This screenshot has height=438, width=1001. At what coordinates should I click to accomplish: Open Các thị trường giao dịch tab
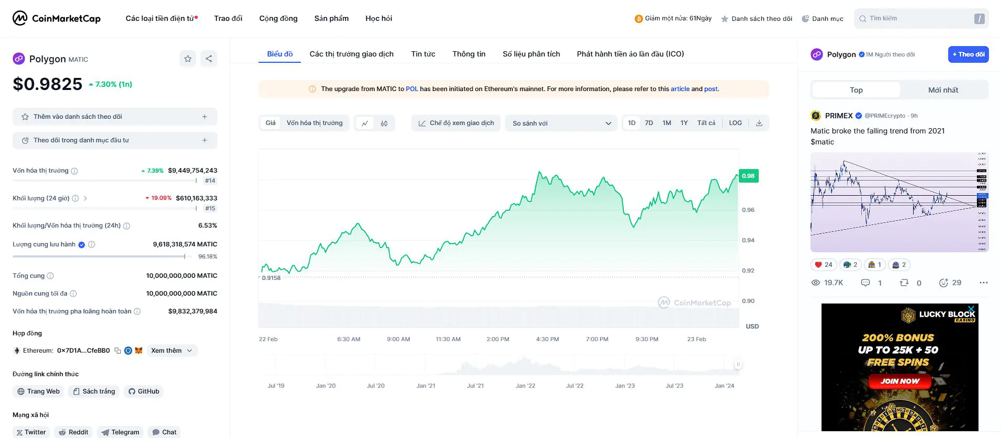click(x=352, y=54)
